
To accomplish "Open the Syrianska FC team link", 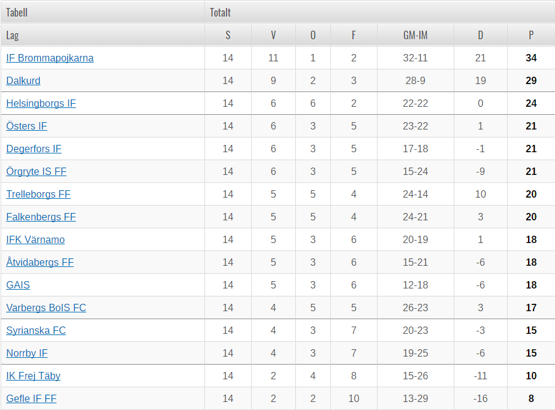I will click(36, 330).
